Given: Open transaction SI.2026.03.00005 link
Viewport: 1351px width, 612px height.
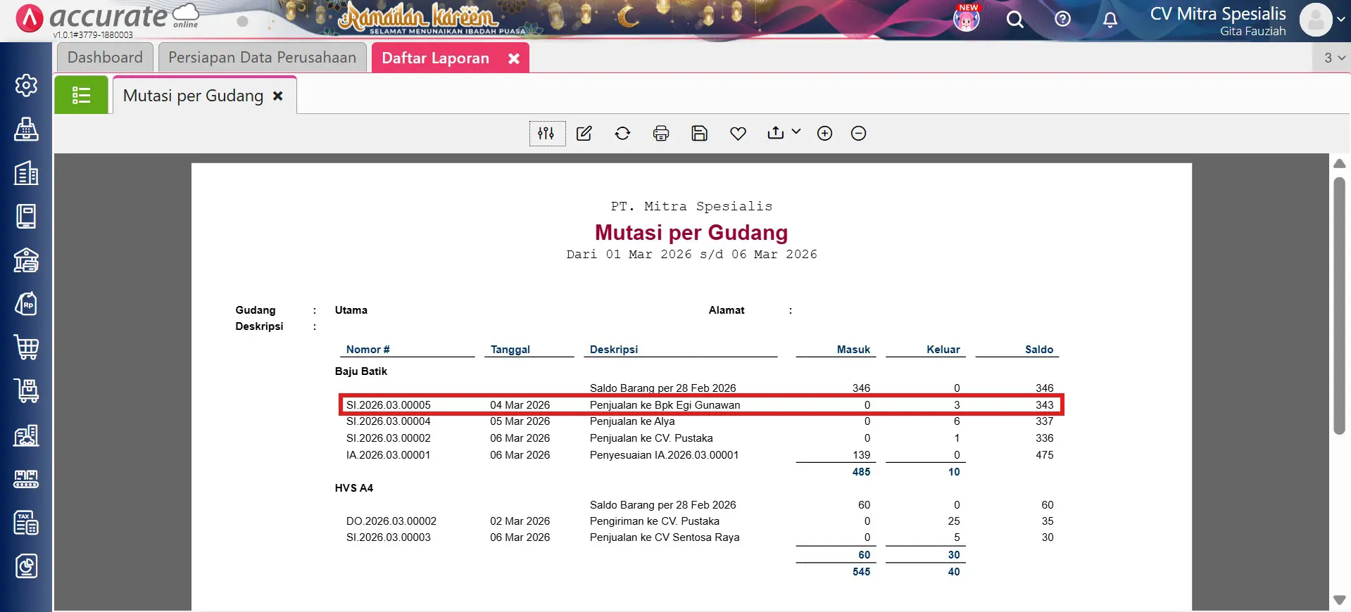Looking at the screenshot, I should (x=388, y=405).
